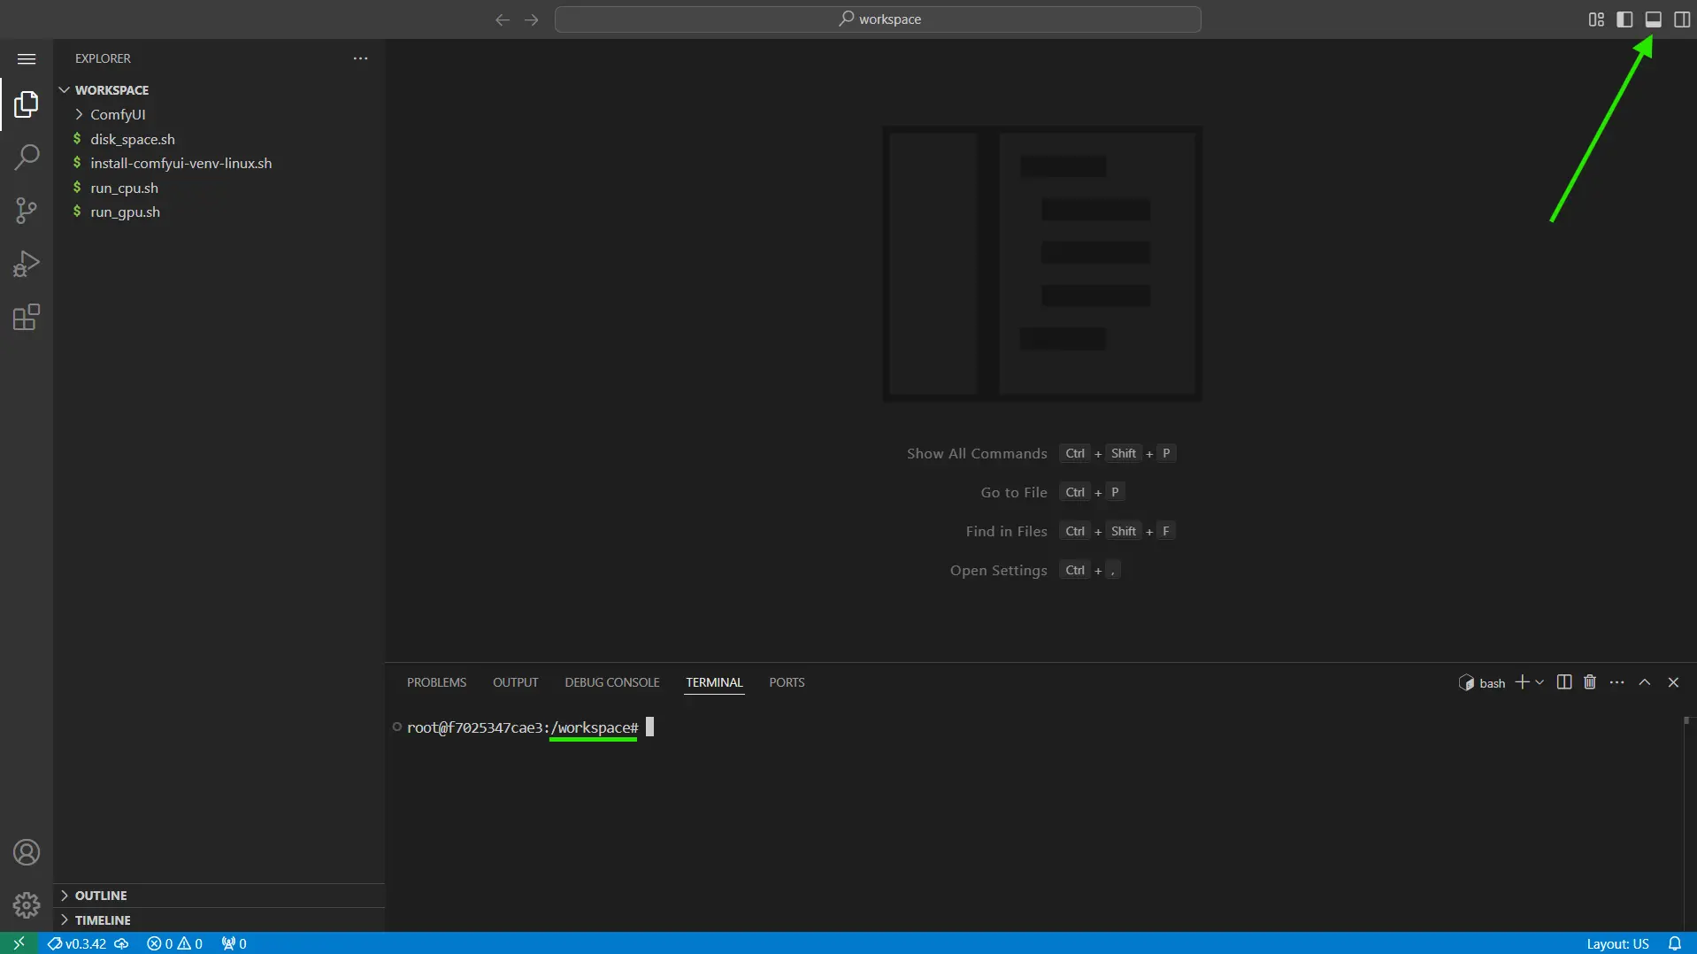
Task: Open install-comfyui-venv-linux.sh file
Action: pyautogui.click(x=219, y=163)
